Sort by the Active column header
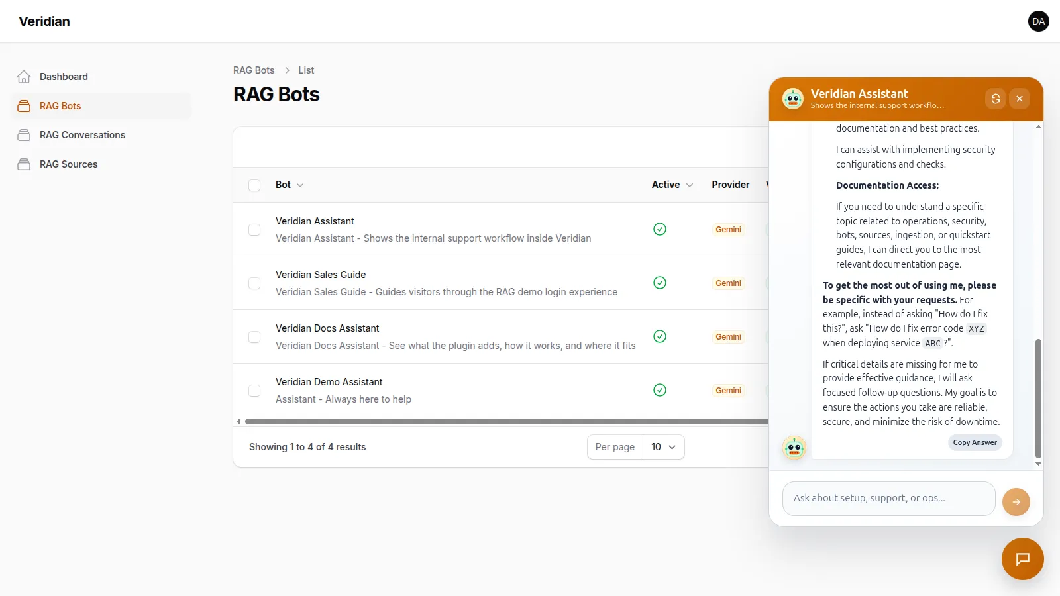This screenshot has height=596, width=1060. pyautogui.click(x=672, y=185)
